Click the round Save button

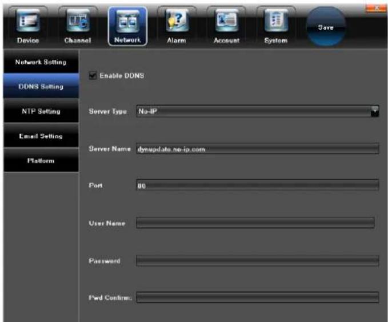[x=326, y=27]
